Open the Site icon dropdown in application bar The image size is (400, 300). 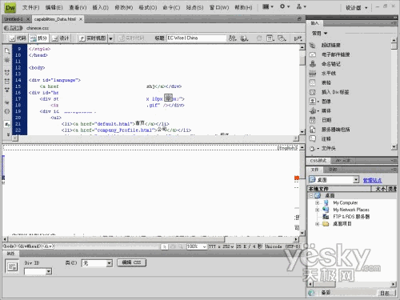pyautogui.click(x=302, y=6)
